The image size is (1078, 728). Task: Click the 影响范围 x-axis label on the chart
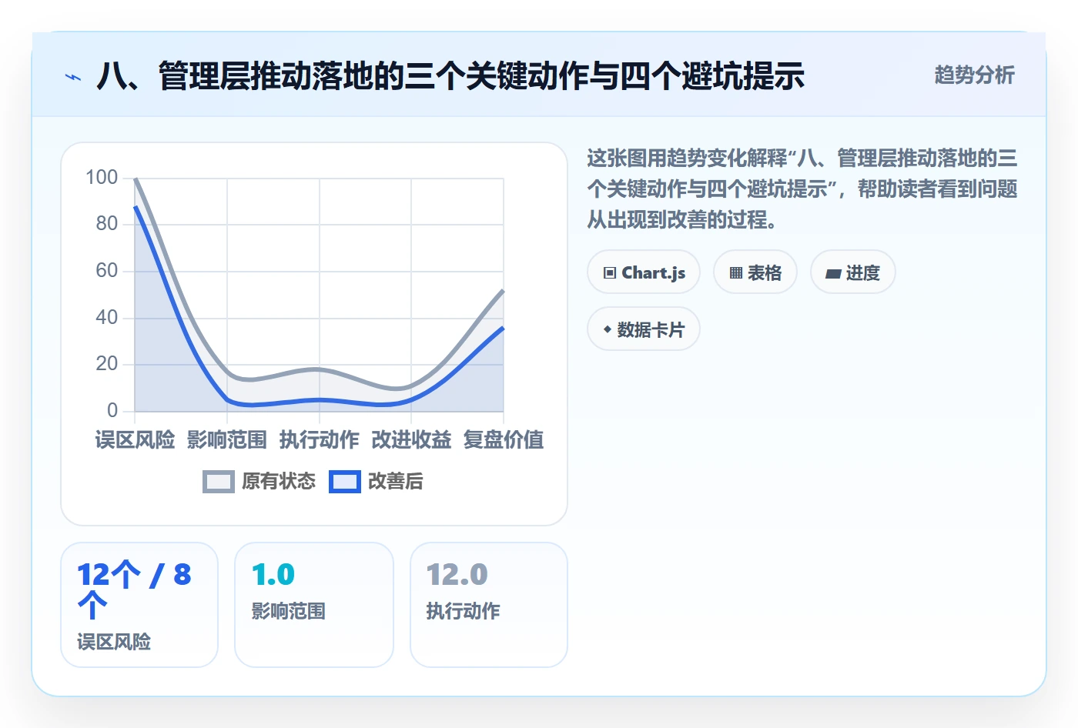pos(227,439)
